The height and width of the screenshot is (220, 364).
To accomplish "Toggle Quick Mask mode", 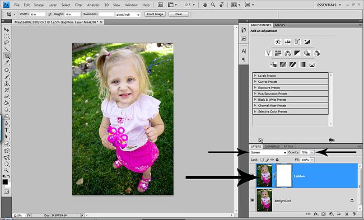I will tap(6, 191).
